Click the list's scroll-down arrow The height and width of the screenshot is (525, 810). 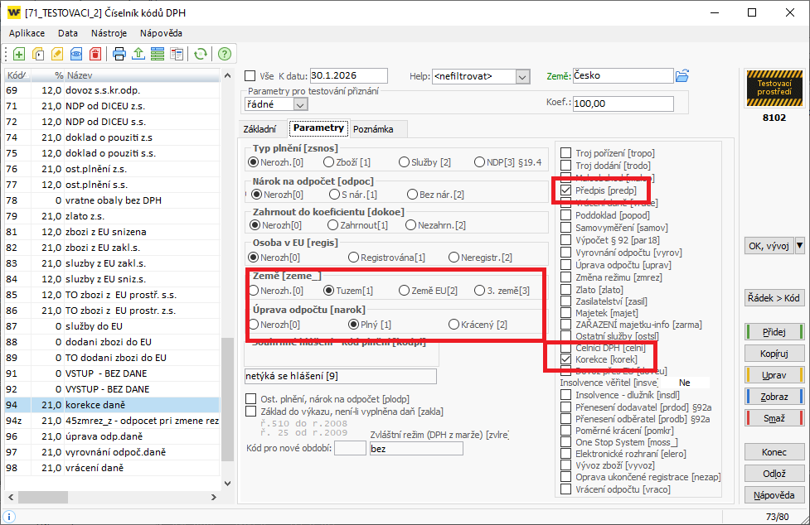227,484
